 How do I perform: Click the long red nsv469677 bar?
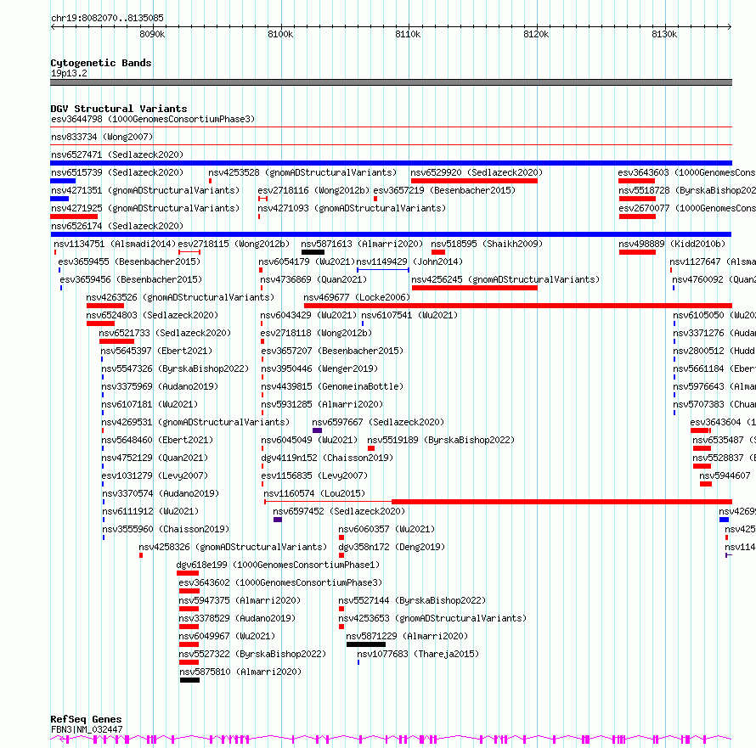[x=518, y=306]
